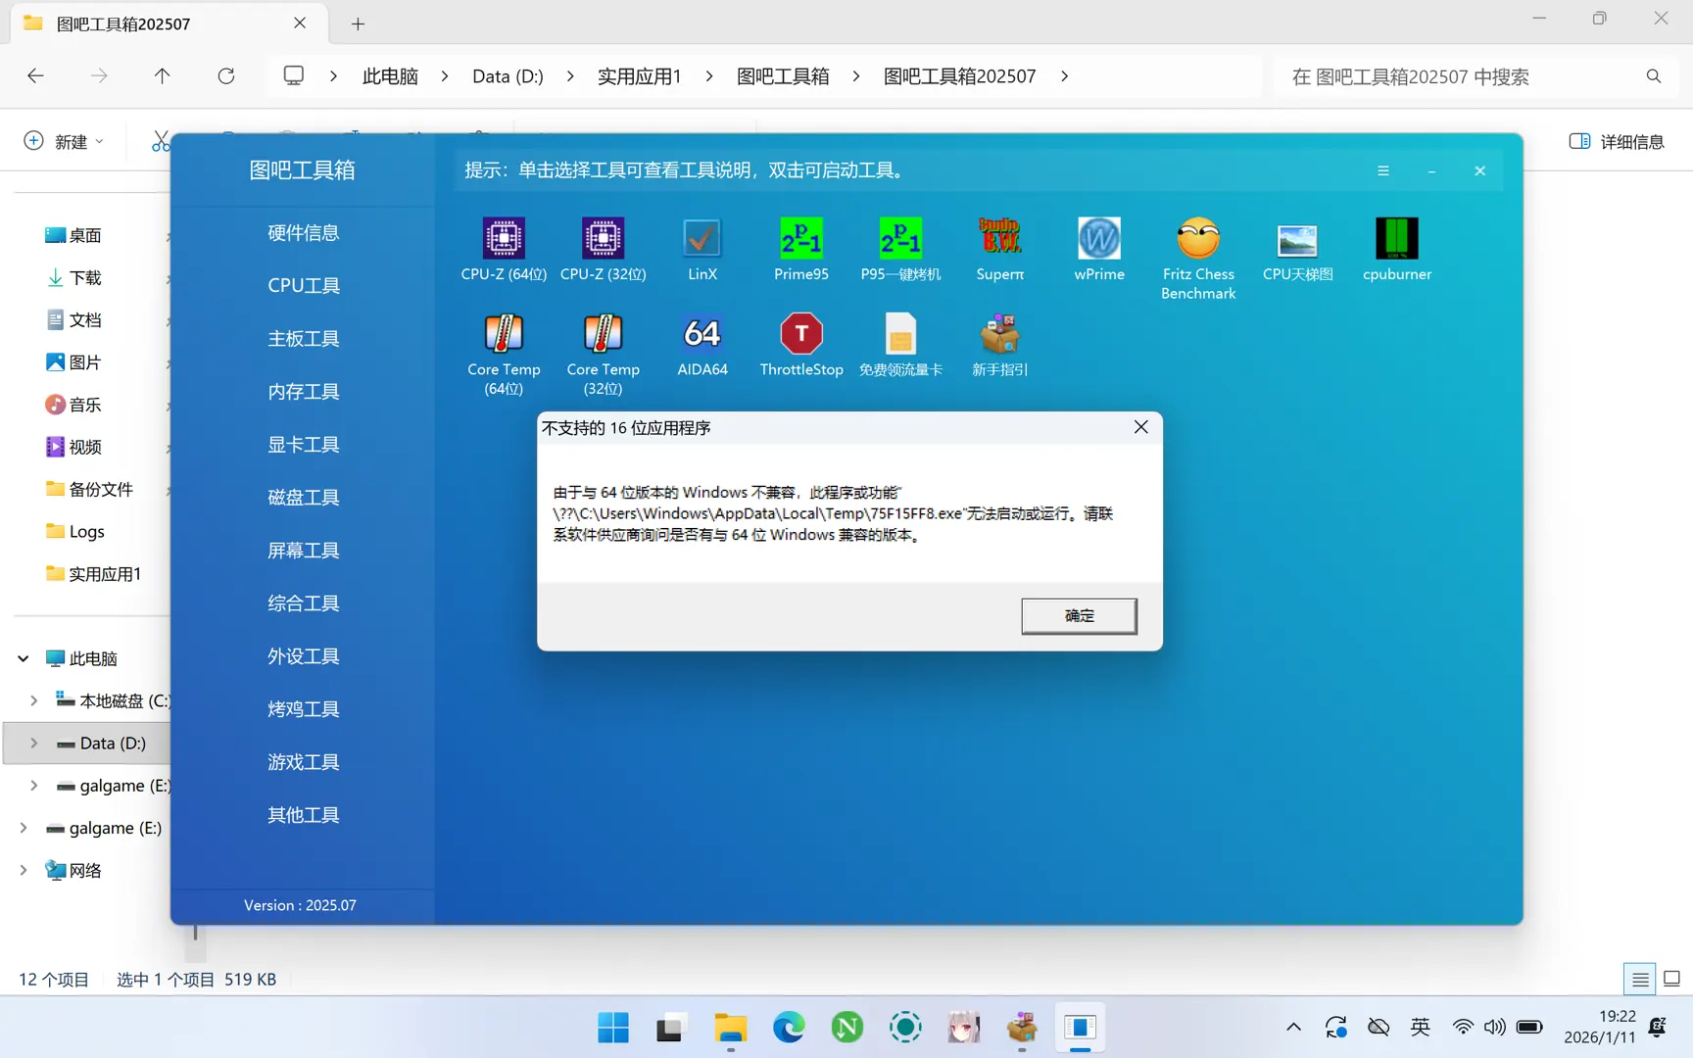The image size is (1693, 1058).
Task: Open the 综合工具 category
Action: [x=304, y=603]
